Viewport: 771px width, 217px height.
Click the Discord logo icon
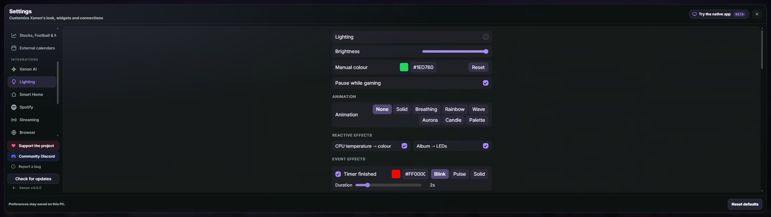tap(14, 156)
